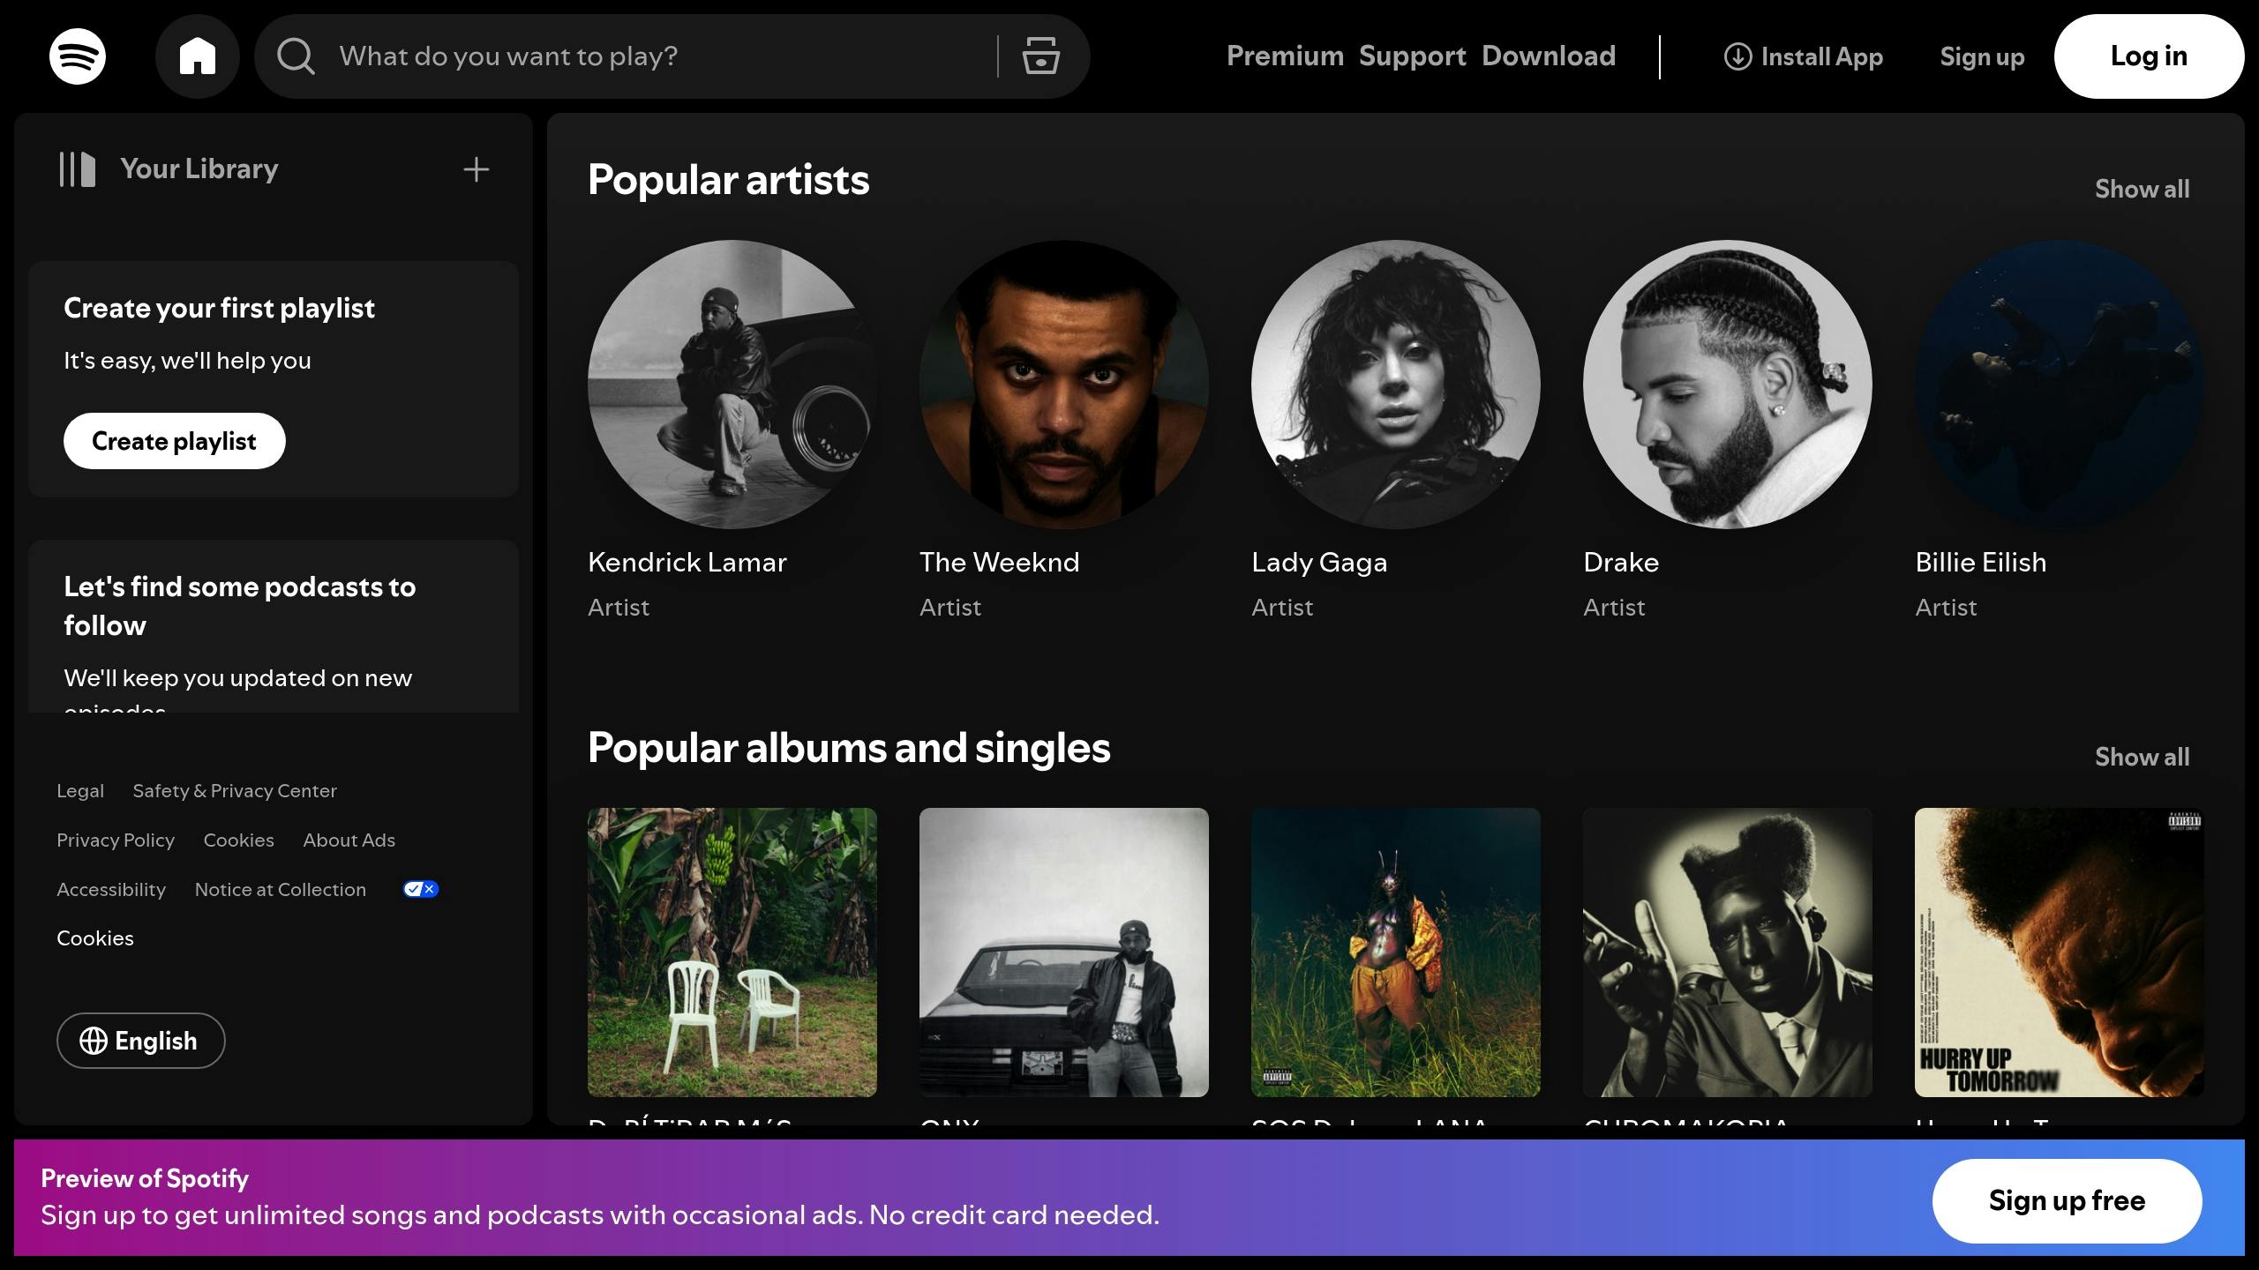Image resolution: width=2259 pixels, height=1270 pixels.
Task: Open the Download menu link
Action: click(x=1549, y=56)
